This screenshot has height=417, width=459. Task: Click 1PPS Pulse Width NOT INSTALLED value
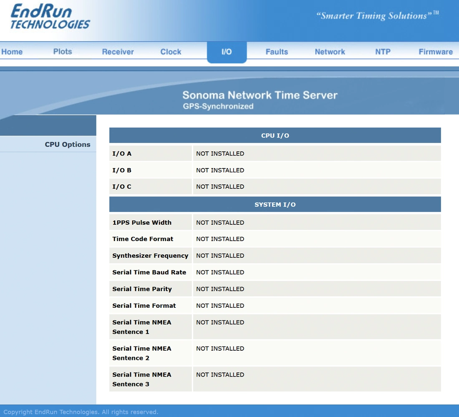(220, 222)
